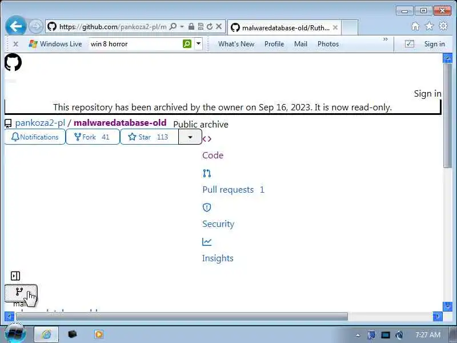Click the horizontal scrollbar thumb
The height and width of the screenshot is (343, 457).
click(182, 316)
